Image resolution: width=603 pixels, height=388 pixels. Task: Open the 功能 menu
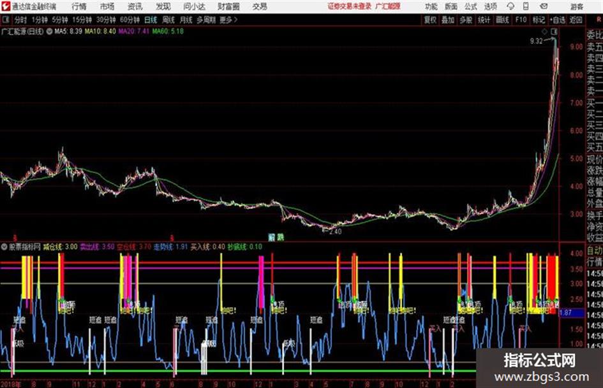tap(431, 6)
